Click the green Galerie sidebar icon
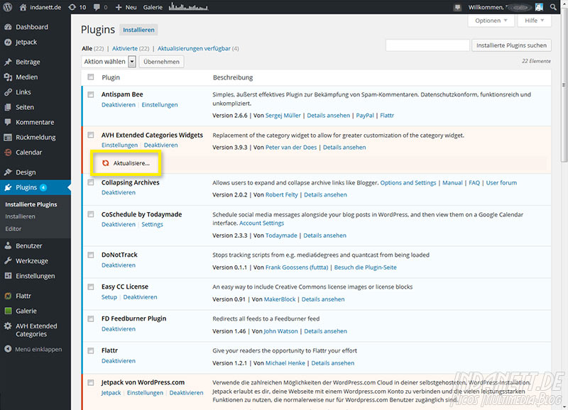568x410 pixels. point(8,311)
